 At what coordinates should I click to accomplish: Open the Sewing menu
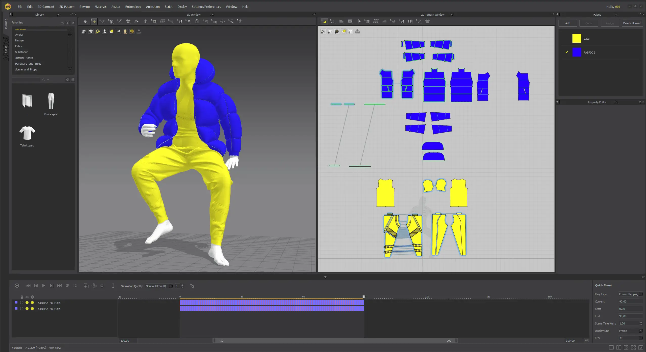point(84,7)
